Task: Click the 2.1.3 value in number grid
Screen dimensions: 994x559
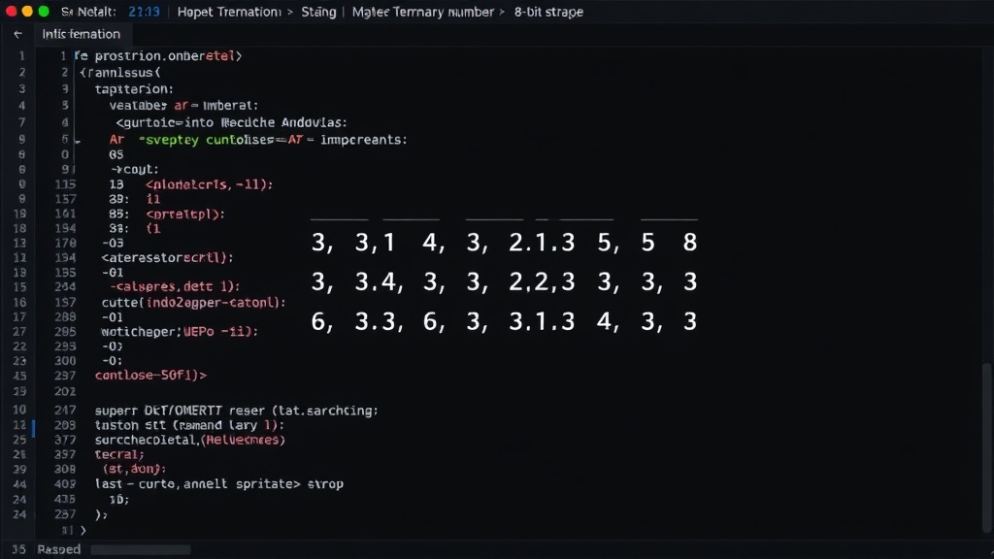Action: pos(542,243)
